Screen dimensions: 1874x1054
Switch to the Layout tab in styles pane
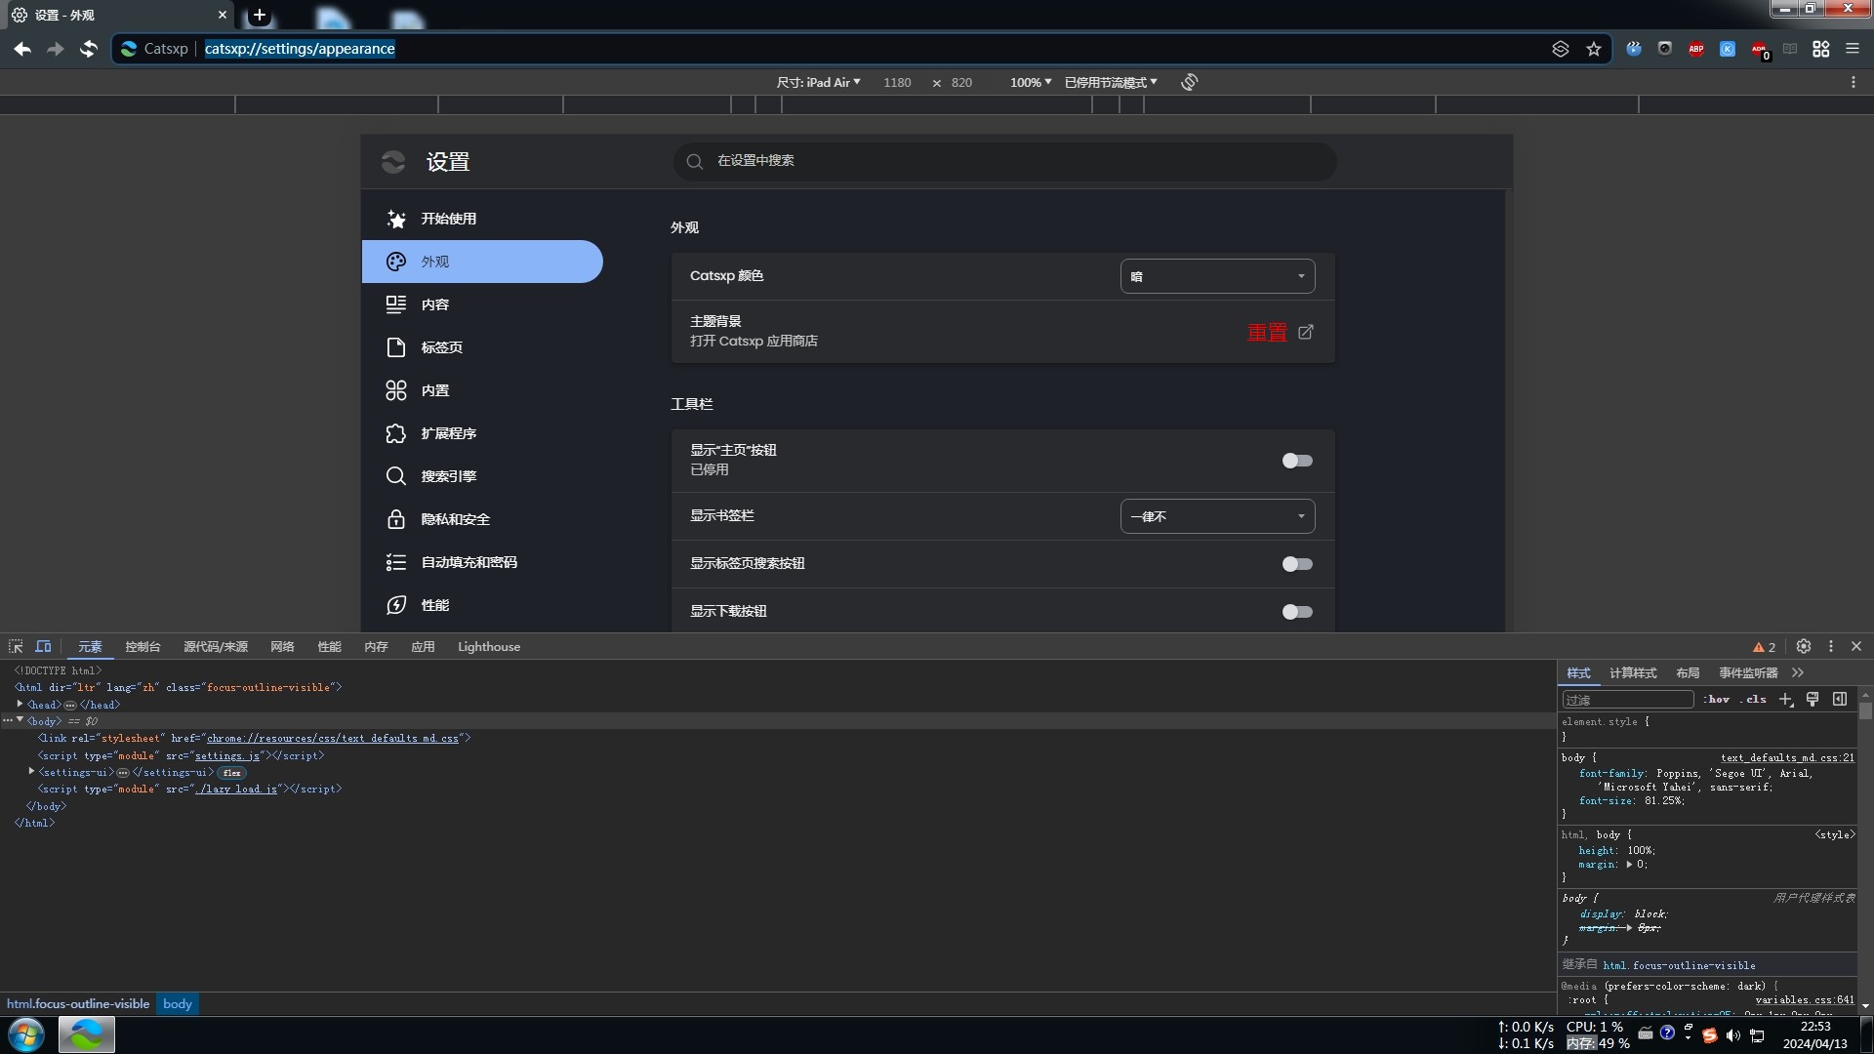click(x=1688, y=672)
